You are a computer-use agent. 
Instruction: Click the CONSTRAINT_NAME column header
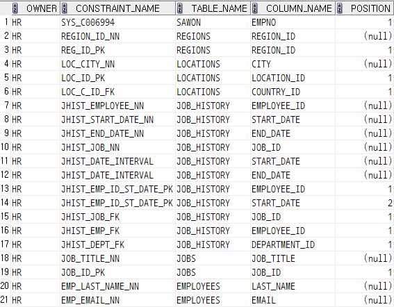click(x=117, y=8)
